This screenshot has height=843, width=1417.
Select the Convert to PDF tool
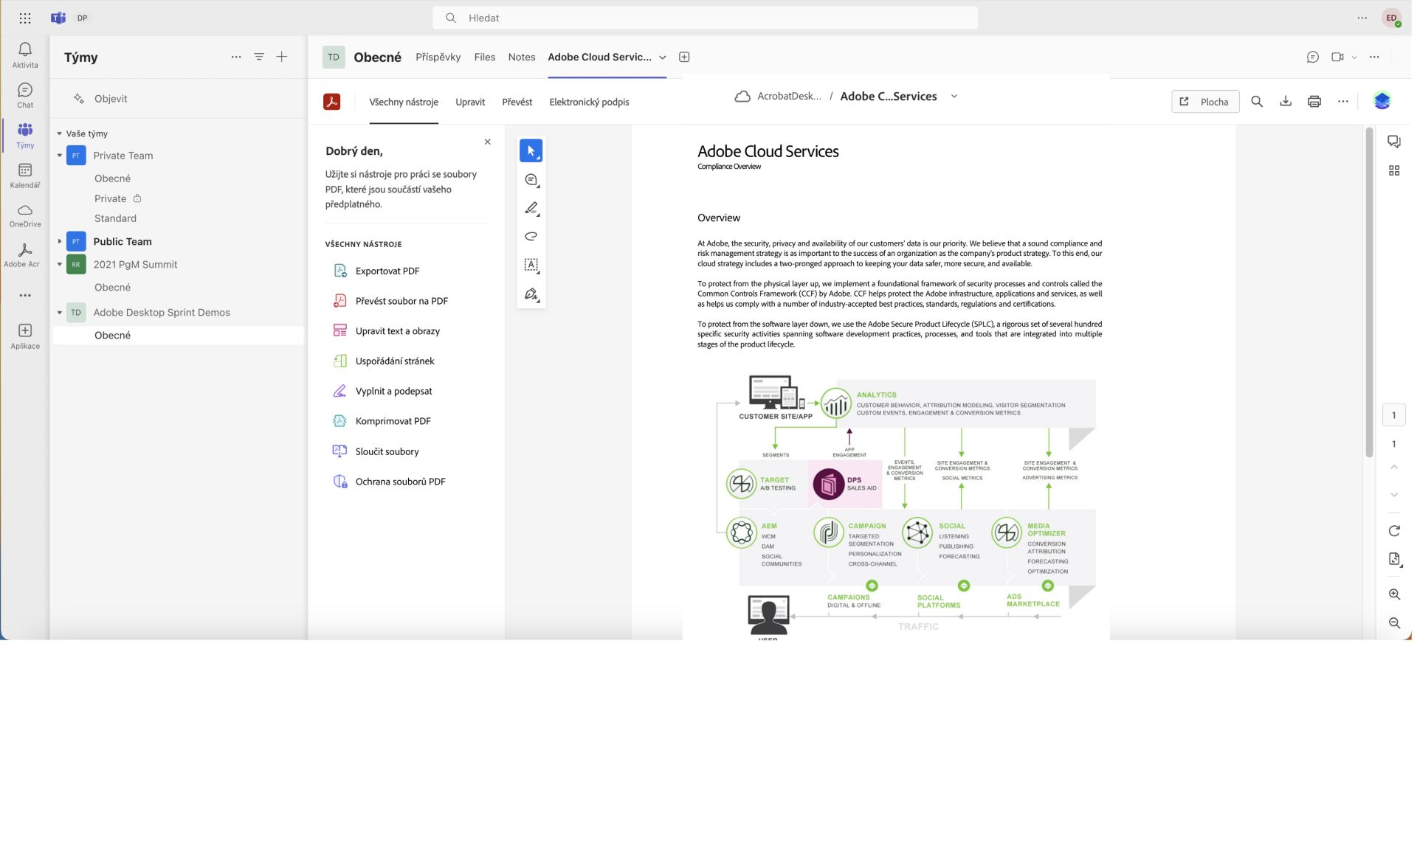click(x=400, y=300)
